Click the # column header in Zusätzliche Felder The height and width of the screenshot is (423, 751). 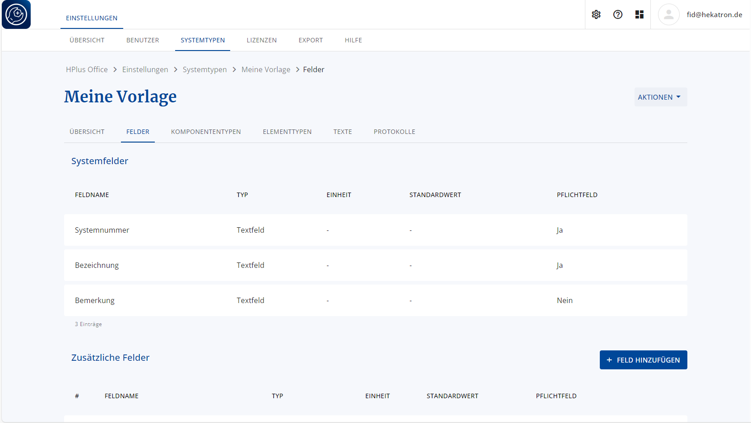click(77, 396)
